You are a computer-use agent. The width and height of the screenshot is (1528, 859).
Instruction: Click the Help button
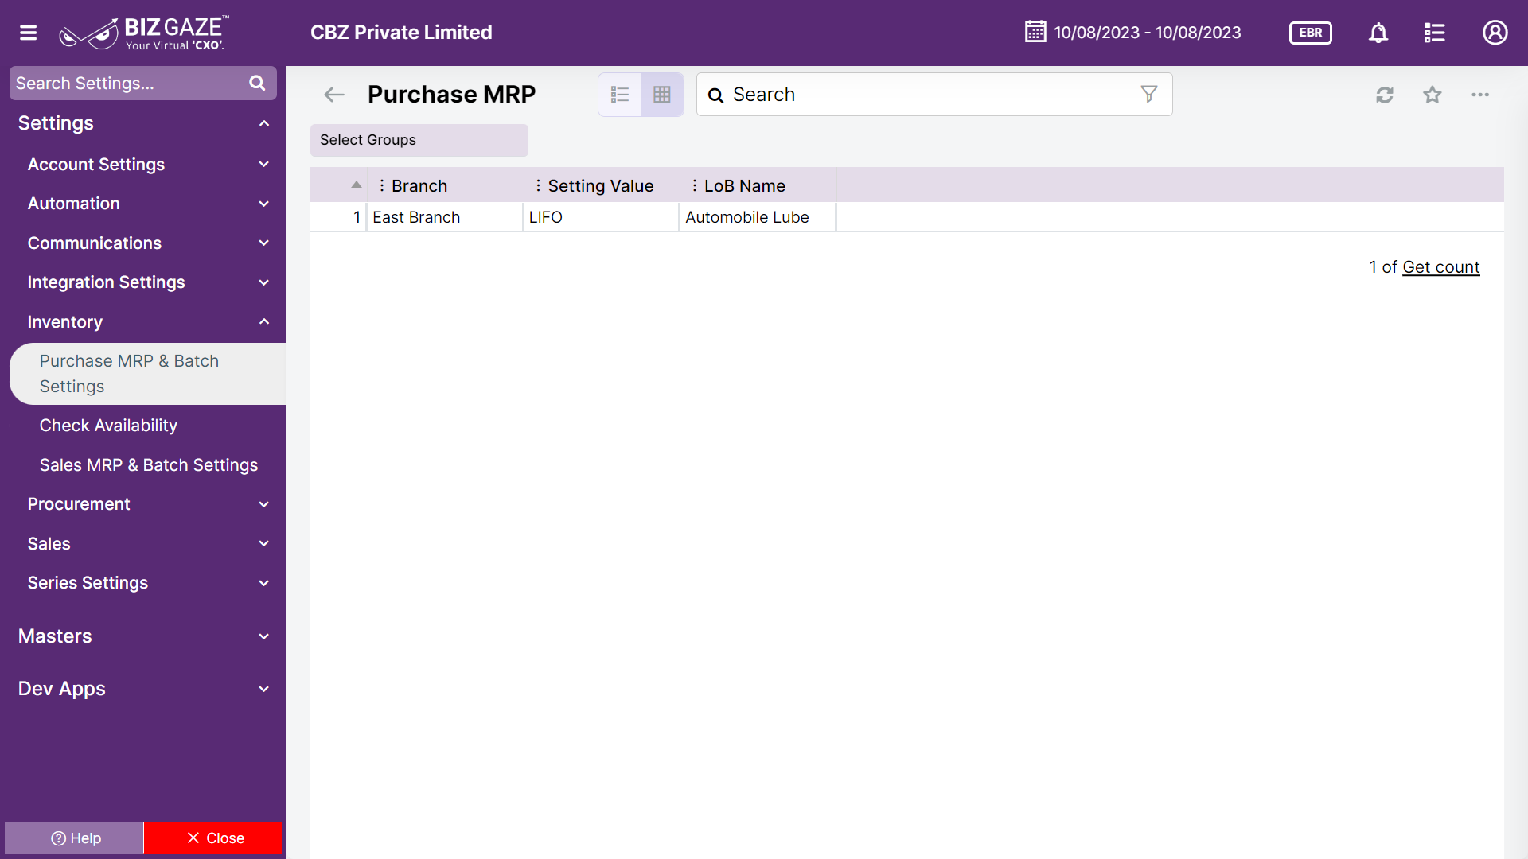pyautogui.click(x=75, y=838)
